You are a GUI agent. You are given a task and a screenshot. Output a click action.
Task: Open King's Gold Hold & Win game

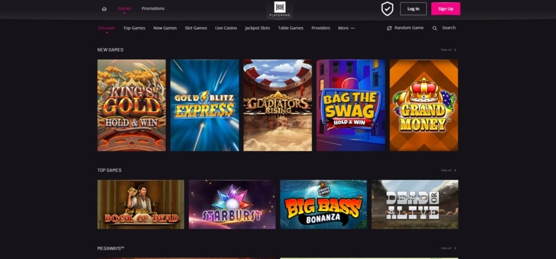pos(132,105)
